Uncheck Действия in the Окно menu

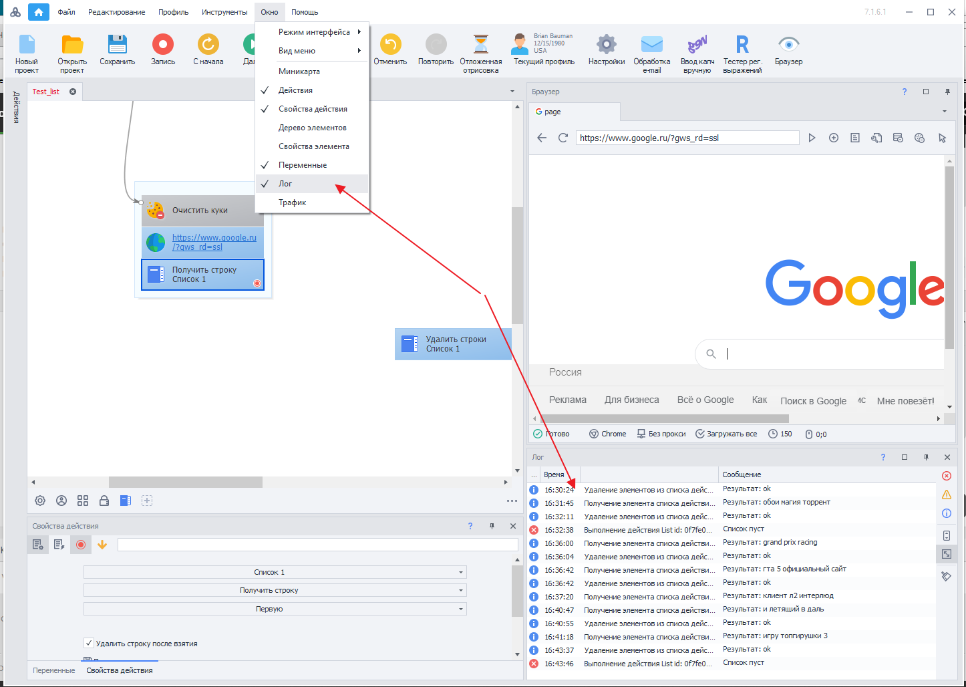312,90
